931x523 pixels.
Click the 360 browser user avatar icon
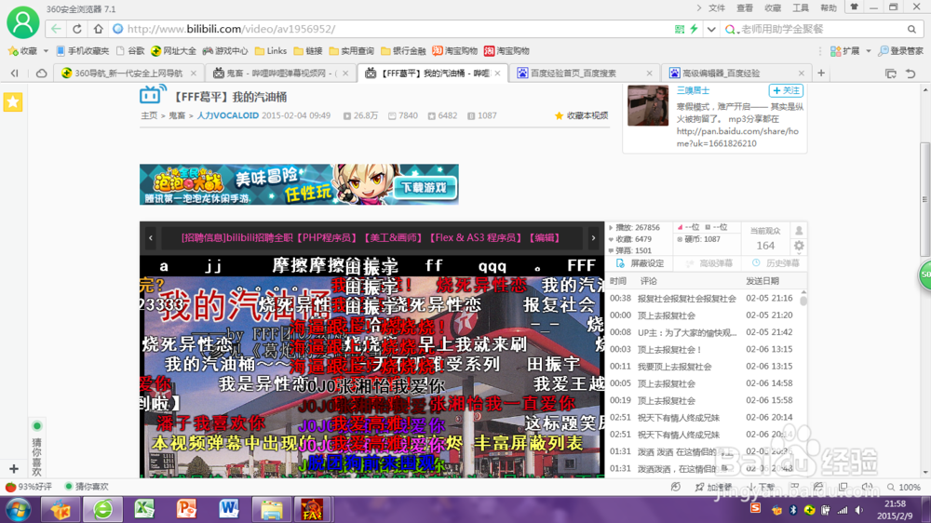tap(22, 22)
